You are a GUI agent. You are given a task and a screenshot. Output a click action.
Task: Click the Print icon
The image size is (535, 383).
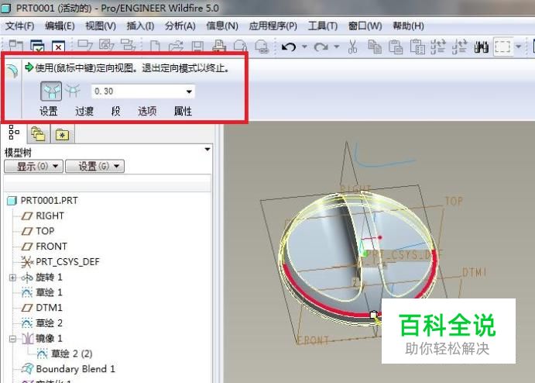[x=219, y=47]
